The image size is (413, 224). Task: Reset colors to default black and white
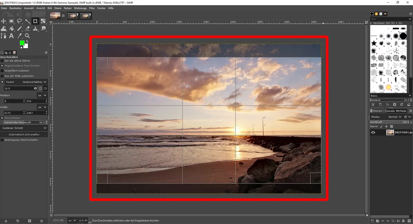point(21,47)
